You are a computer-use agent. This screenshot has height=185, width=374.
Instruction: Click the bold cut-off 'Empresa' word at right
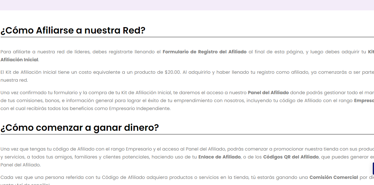364,101
